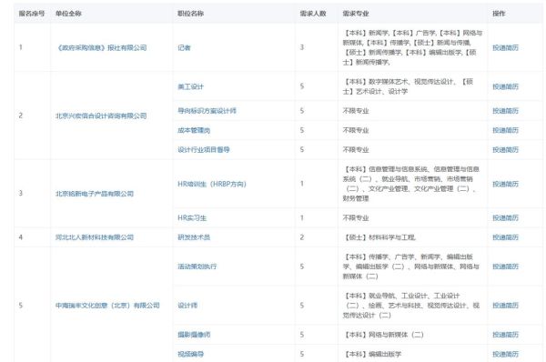Select the required-majors text in the 记者 row

click(x=412, y=47)
